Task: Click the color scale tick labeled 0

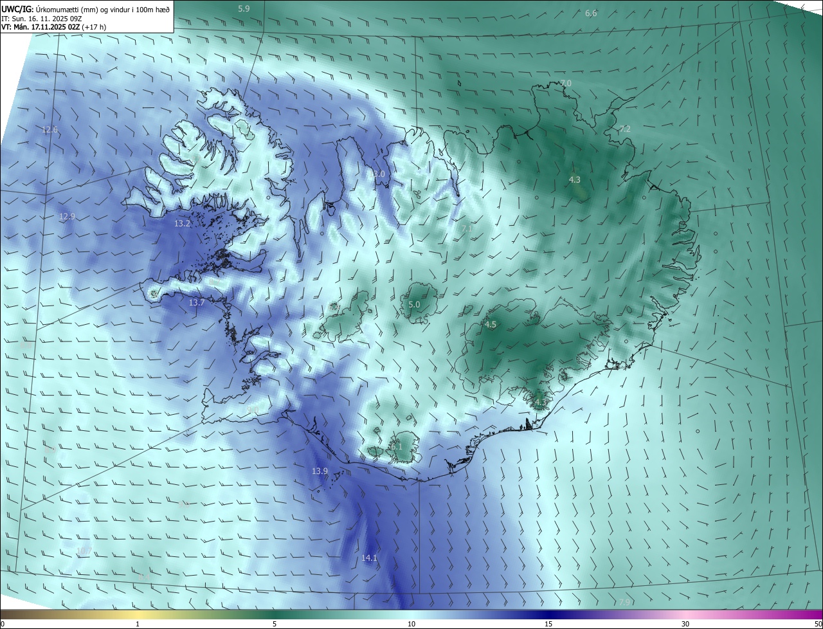Action: 2,624
